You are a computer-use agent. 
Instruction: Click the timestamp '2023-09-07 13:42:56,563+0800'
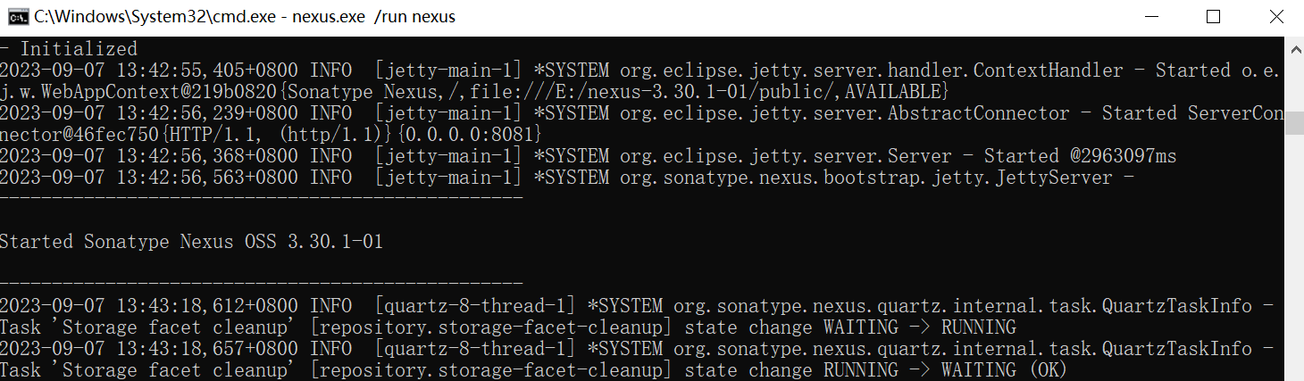[x=149, y=178]
